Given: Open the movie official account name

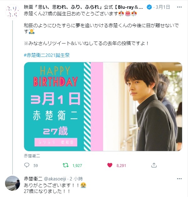Looking at the screenshot, I should coord(83,7).
